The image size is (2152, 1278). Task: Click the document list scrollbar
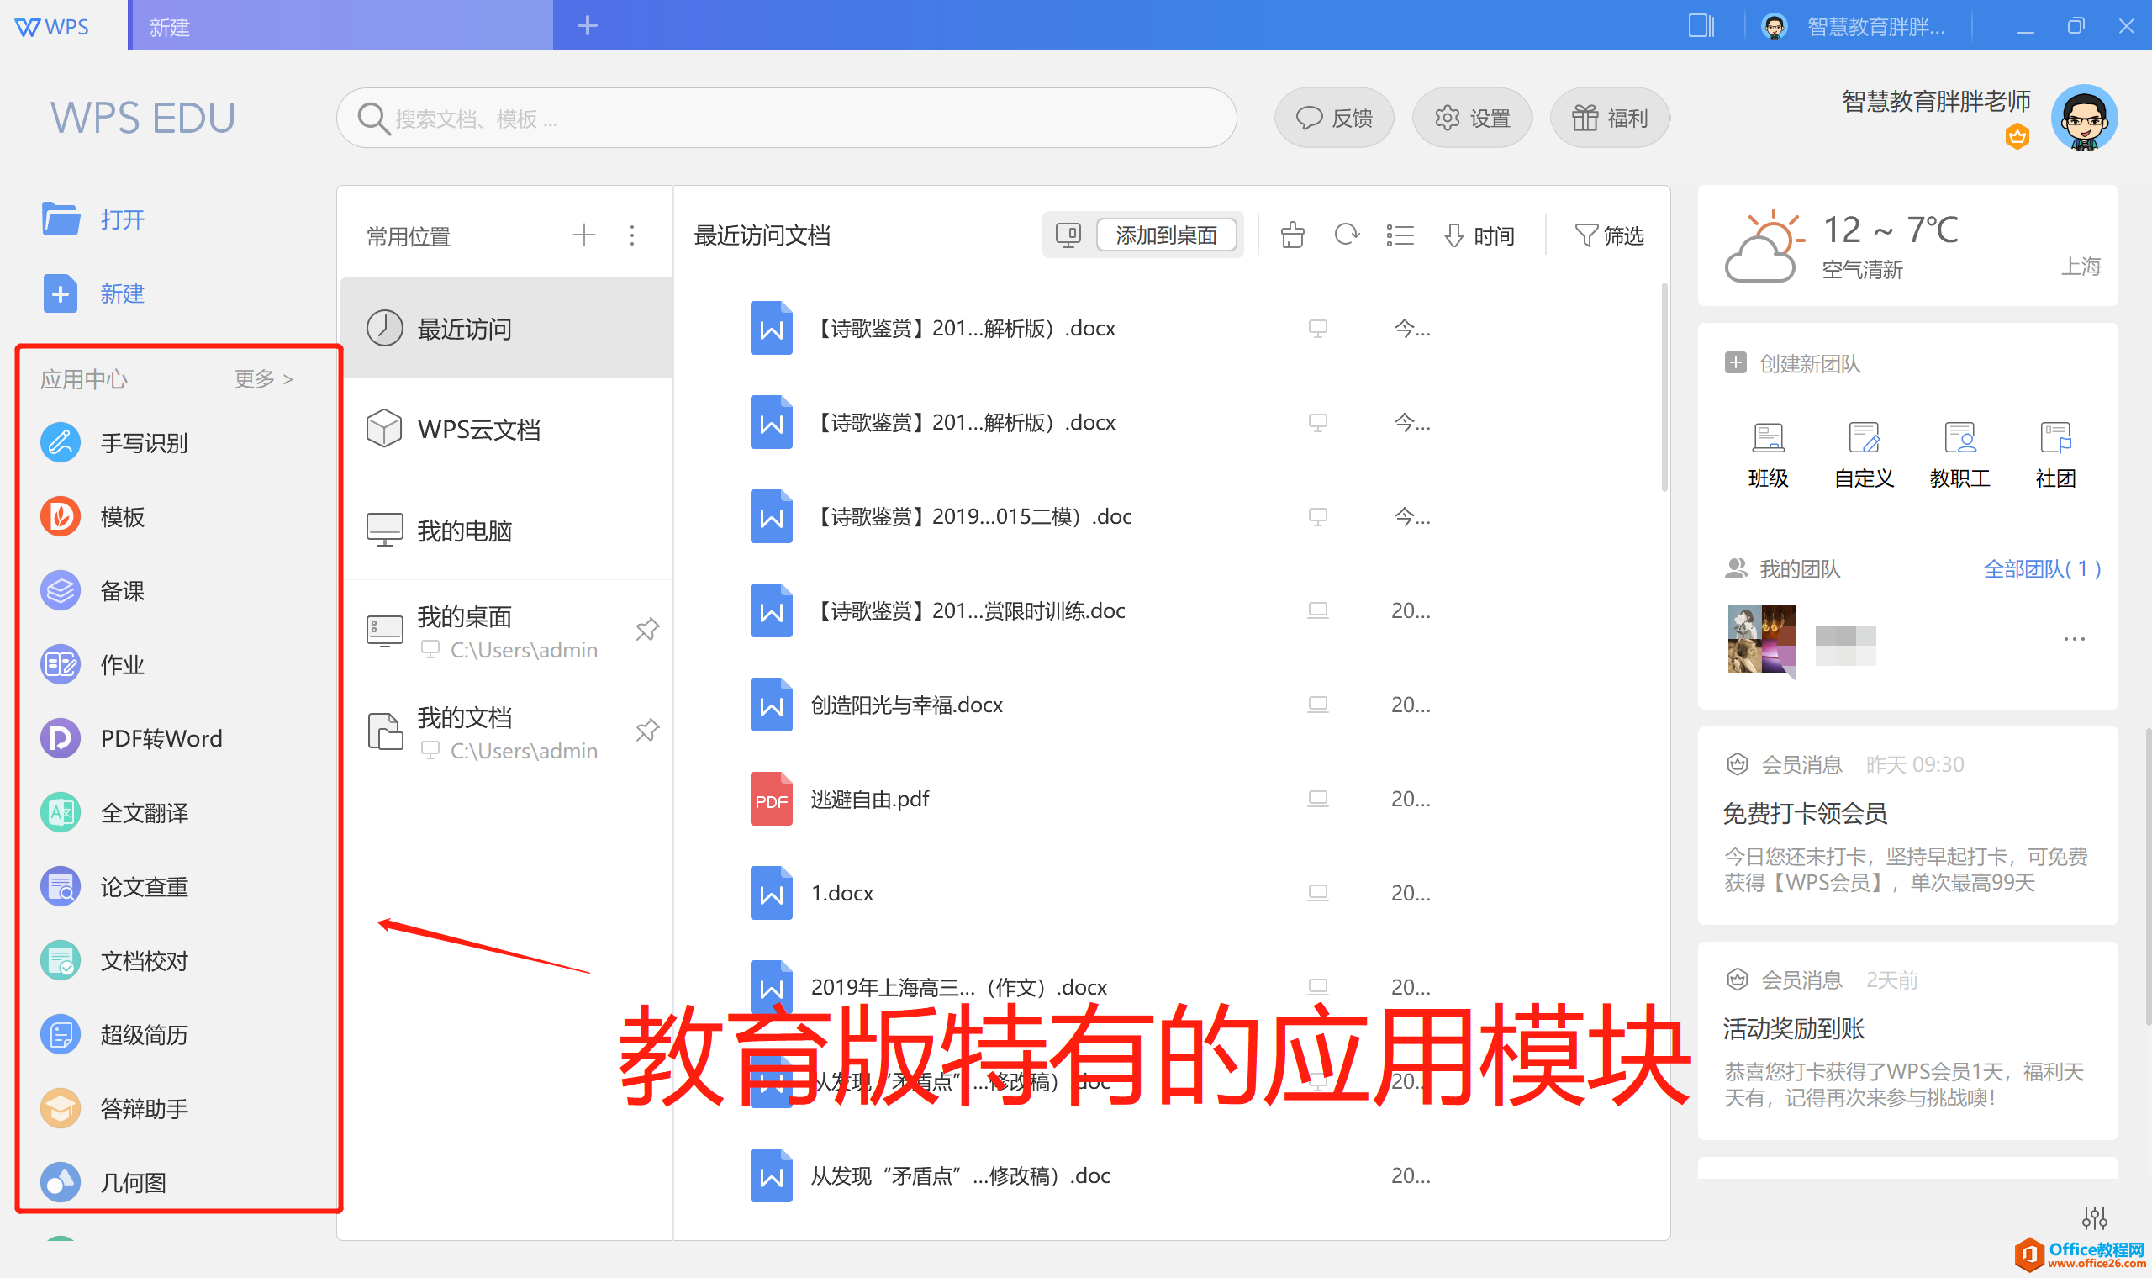[x=1664, y=388]
